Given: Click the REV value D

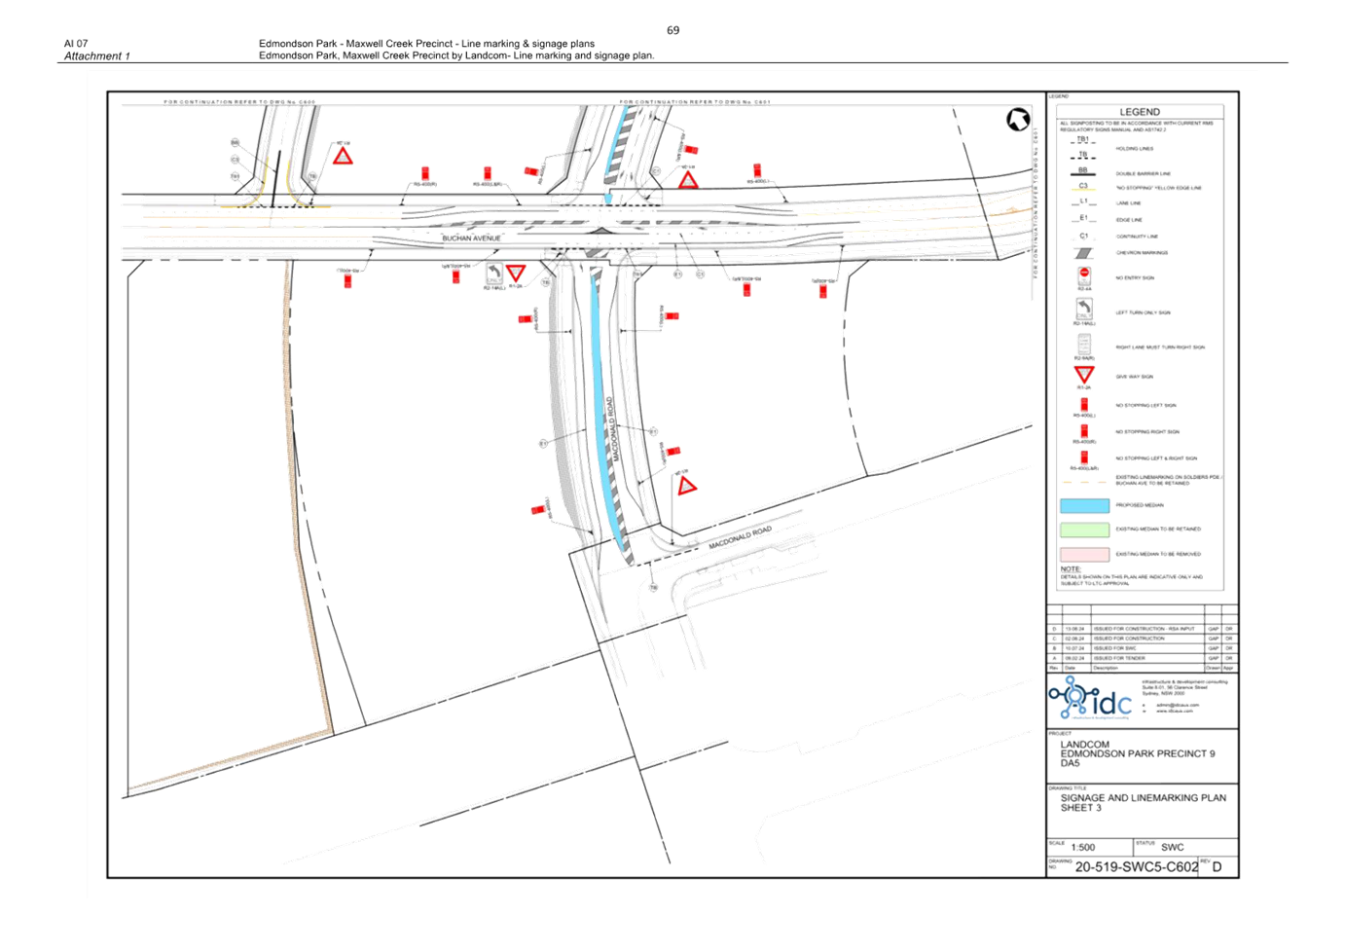Looking at the screenshot, I should click(1217, 867).
